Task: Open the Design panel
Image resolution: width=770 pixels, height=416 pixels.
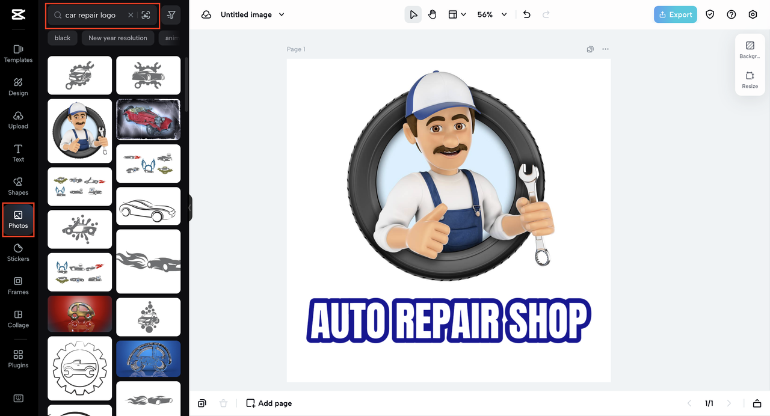Action: click(18, 87)
